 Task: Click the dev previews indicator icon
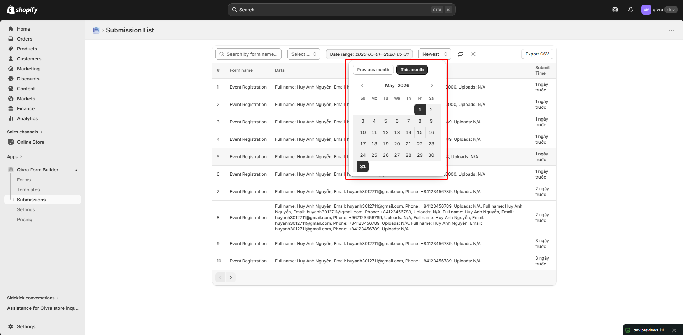tap(628, 330)
